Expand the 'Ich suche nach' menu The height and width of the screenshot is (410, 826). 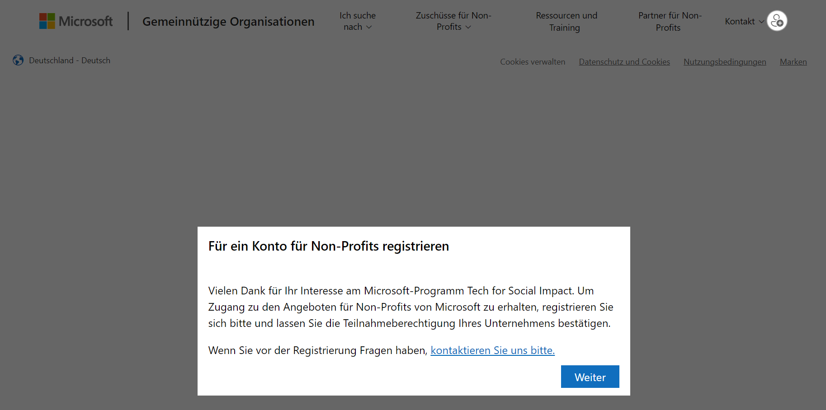tap(358, 21)
